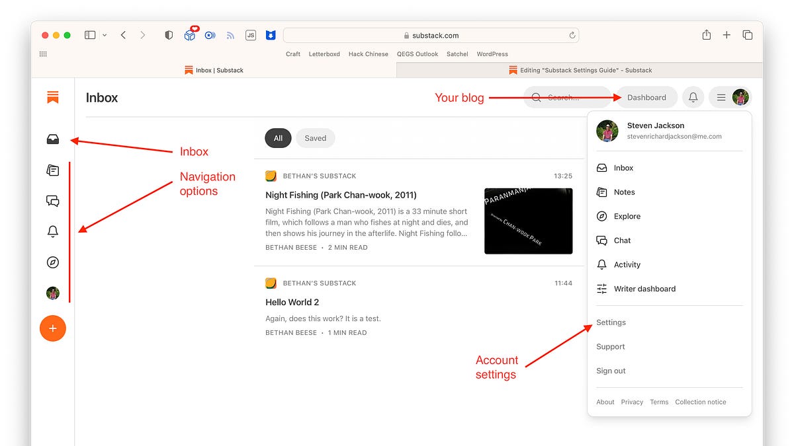Image resolution: width=794 pixels, height=446 pixels.
Task: Toggle the Safari sidebar button
Action: [x=90, y=35]
